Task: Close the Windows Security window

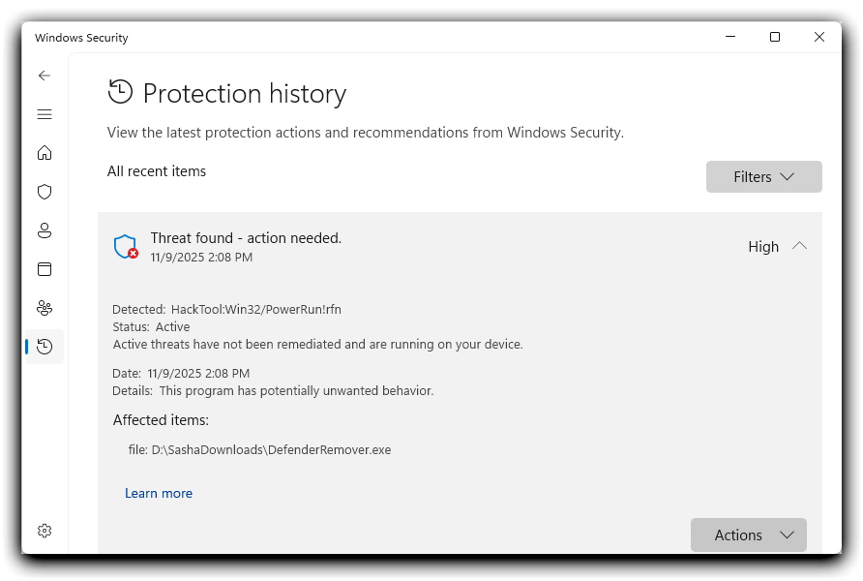Action: tap(819, 38)
